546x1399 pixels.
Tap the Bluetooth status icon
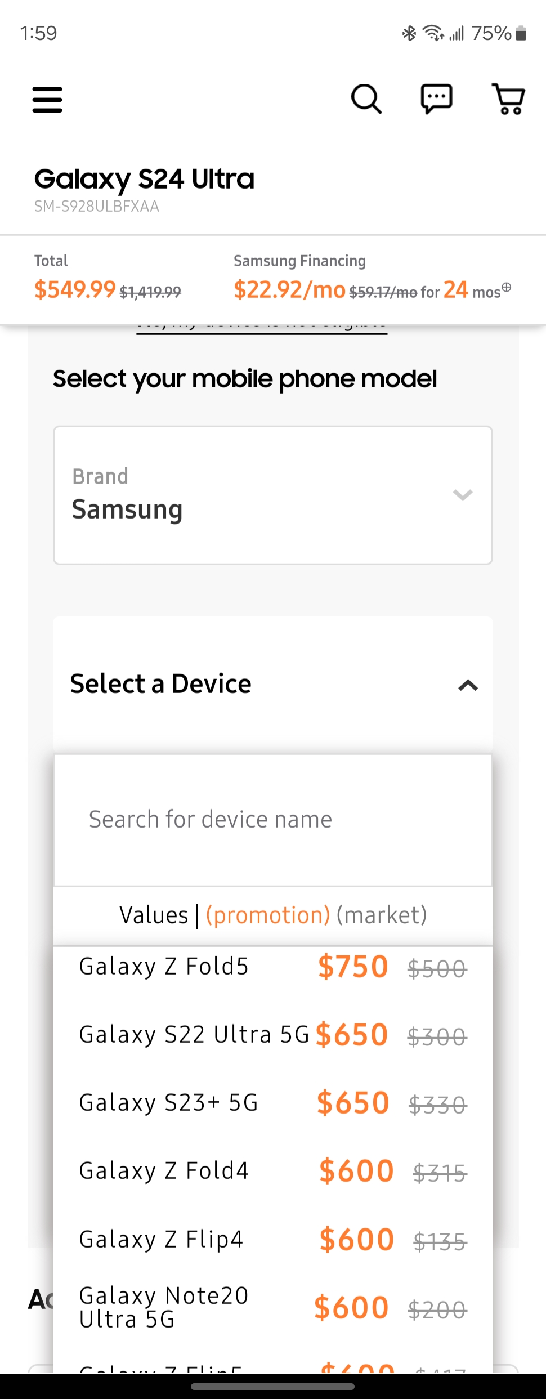pyautogui.click(x=409, y=33)
